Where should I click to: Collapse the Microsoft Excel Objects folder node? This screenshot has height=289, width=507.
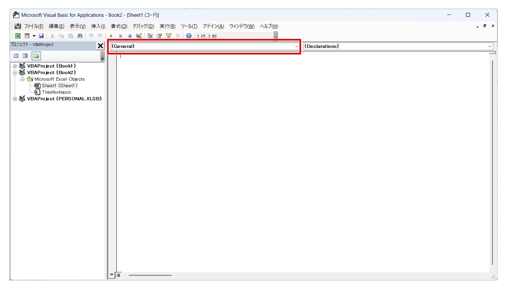coord(23,79)
